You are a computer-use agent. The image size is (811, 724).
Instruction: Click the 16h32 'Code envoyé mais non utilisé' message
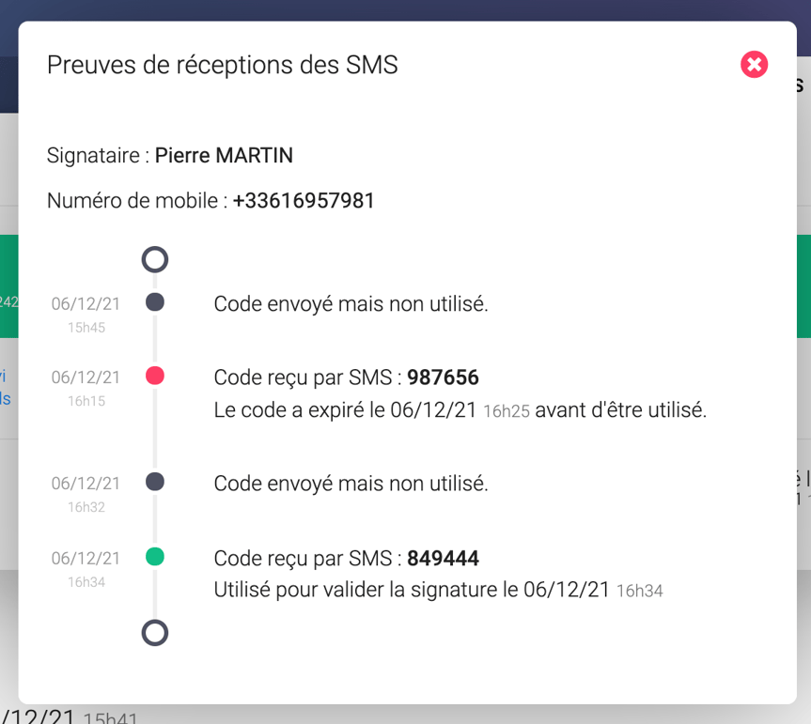click(x=351, y=482)
